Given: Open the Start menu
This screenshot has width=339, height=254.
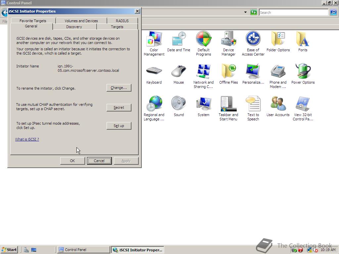Looking at the screenshot, I should click(9, 250).
